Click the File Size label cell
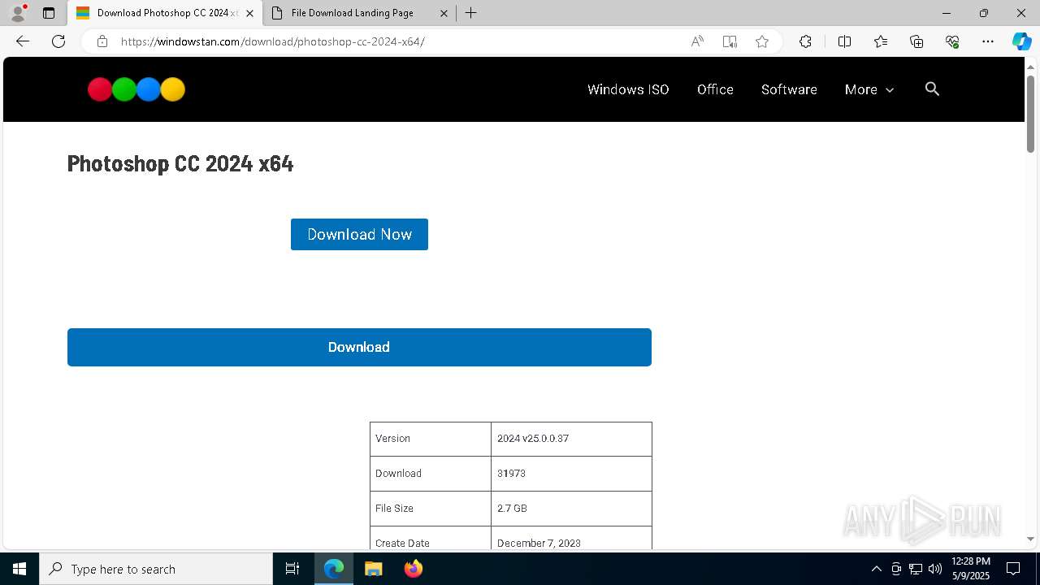 pos(431,509)
